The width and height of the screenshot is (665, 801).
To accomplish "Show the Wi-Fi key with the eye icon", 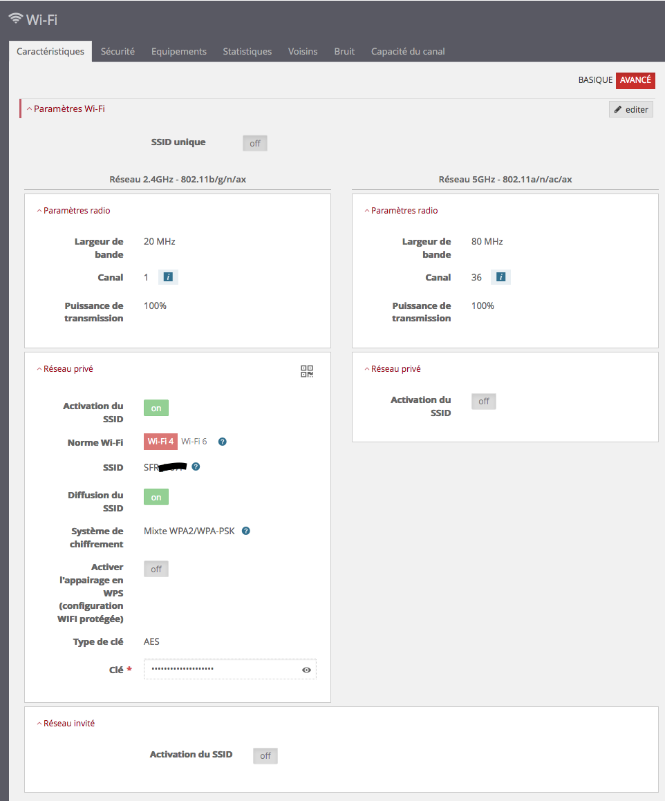I will click(306, 670).
